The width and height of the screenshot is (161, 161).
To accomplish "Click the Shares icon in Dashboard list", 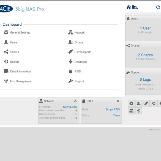I will click(x=6, y=52).
